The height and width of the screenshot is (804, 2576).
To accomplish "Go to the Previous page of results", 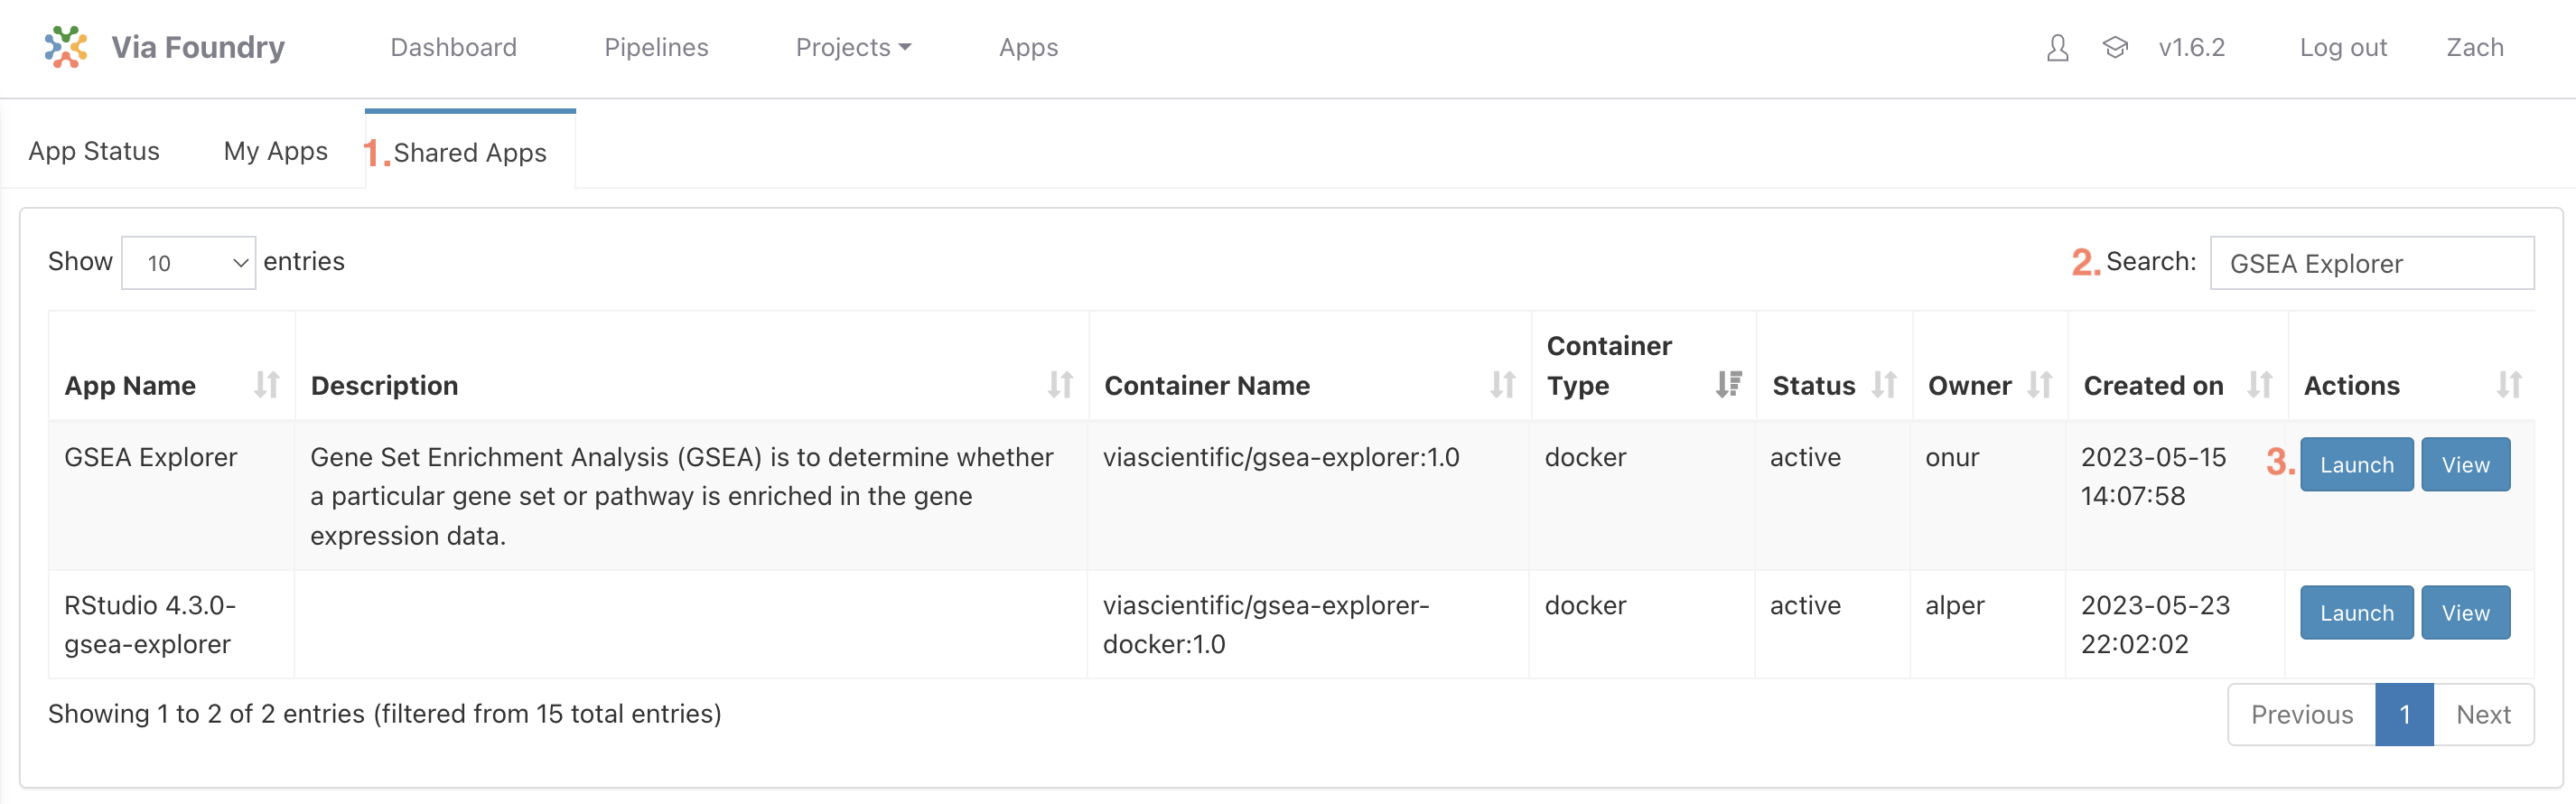I will 2302,714.
